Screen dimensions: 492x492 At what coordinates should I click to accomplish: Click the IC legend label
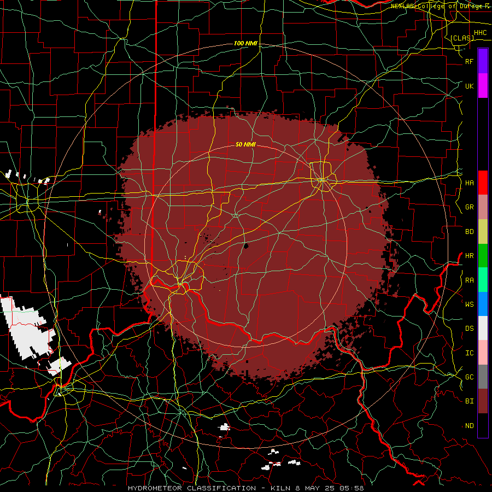point(469,353)
